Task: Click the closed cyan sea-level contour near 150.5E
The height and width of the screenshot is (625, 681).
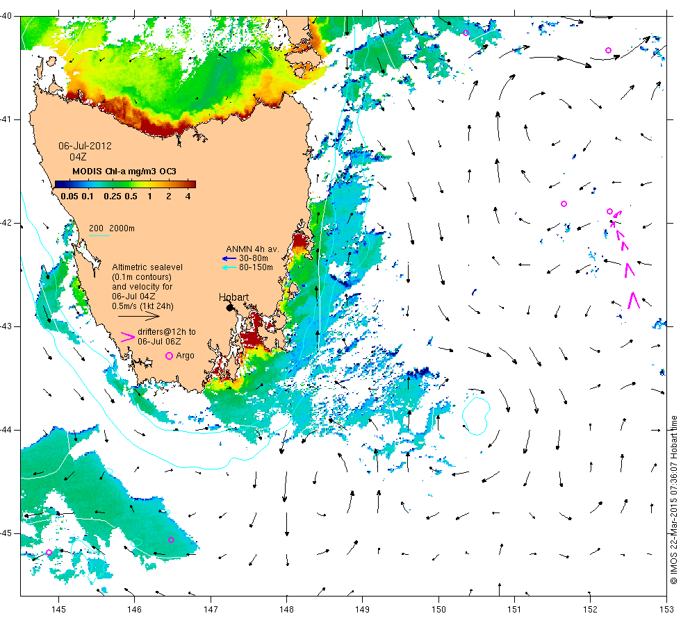Action: (x=475, y=416)
